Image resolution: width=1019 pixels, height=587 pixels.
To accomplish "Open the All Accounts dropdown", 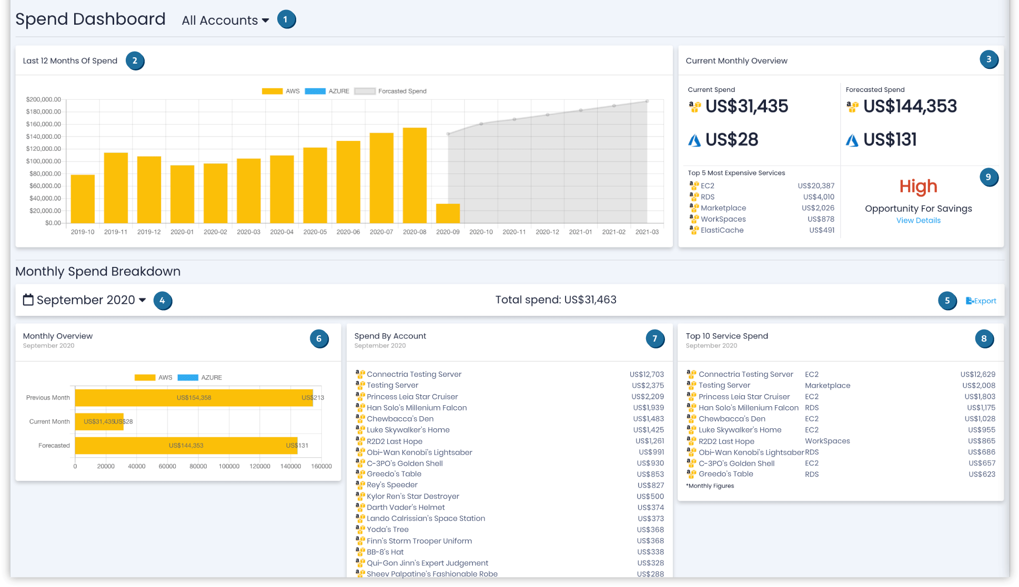I will 225,20.
